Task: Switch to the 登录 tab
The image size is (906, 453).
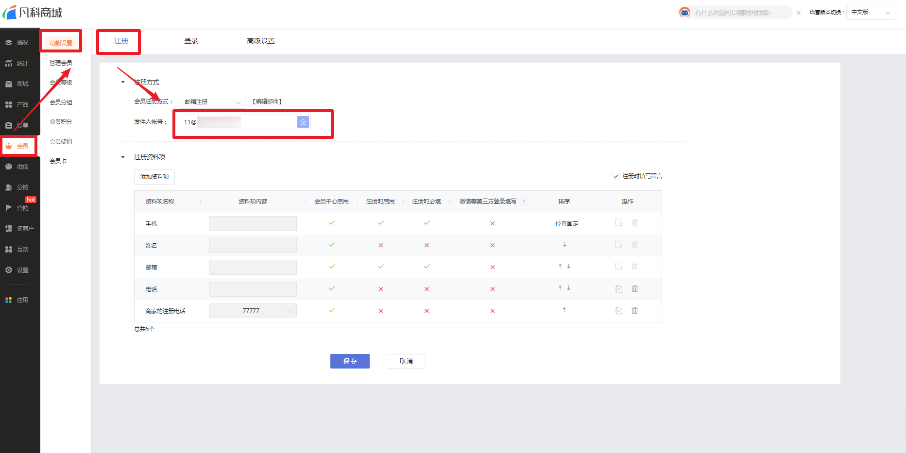Action: coord(191,41)
